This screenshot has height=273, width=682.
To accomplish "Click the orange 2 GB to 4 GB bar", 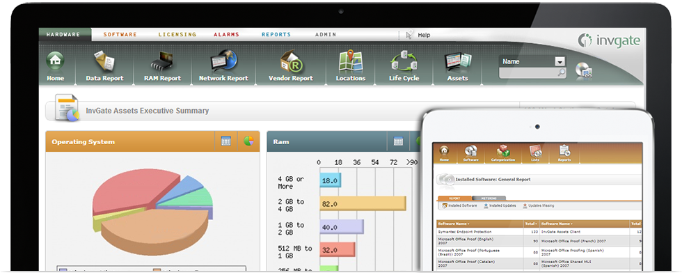I will click(363, 203).
